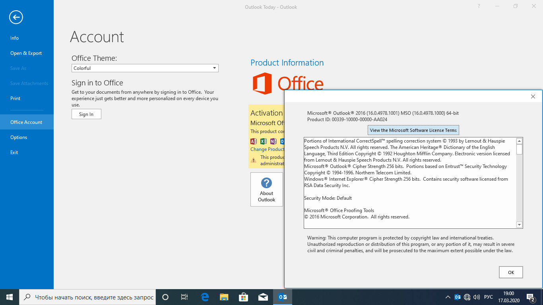Click the Sign In button
This screenshot has width=543, height=305.
[x=86, y=114]
